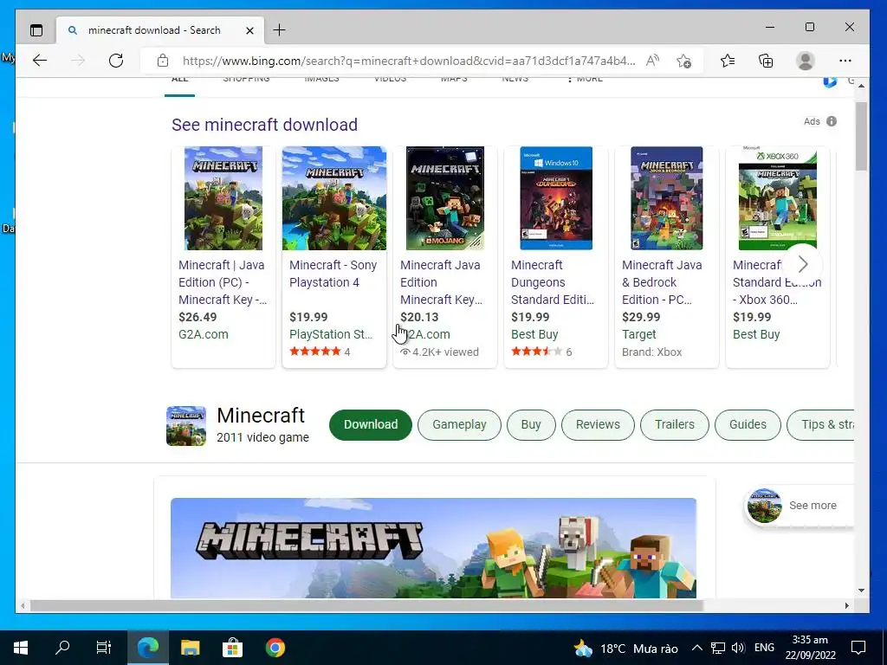Select the Trailers pill
887x665 pixels.
click(674, 424)
